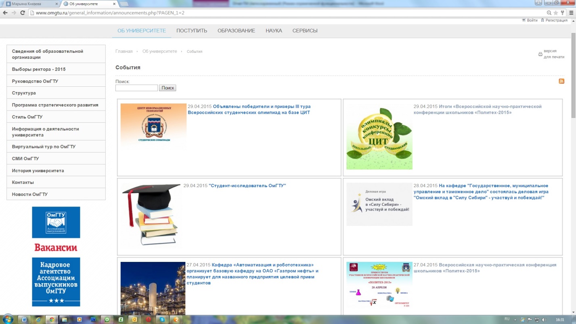Click the graduation cap and books thumbnail
The image size is (576, 324).
pos(151,215)
